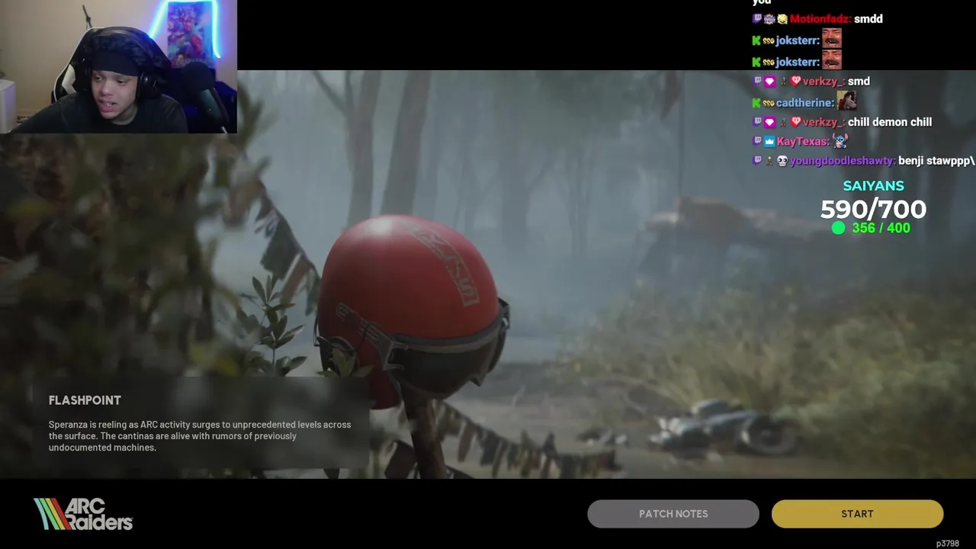Click cadtherine's chat emote
The height and width of the screenshot is (549, 976).
point(846,101)
